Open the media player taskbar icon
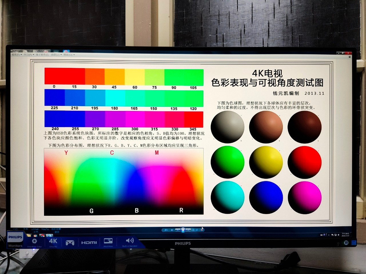Viewport: 366px width, 274px height. click(x=35, y=236)
